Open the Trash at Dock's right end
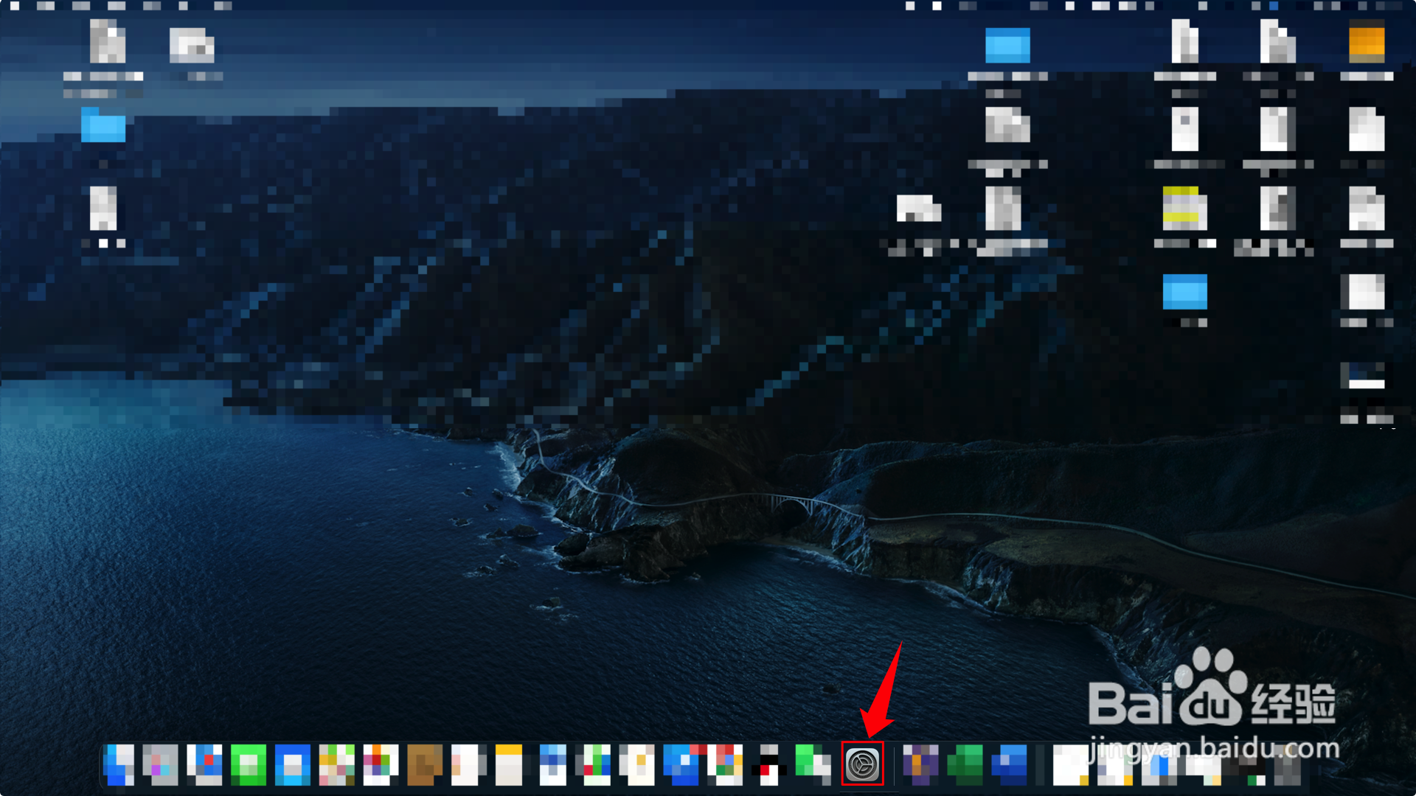This screenshot has height=796, width=1416. [1287, 767]
